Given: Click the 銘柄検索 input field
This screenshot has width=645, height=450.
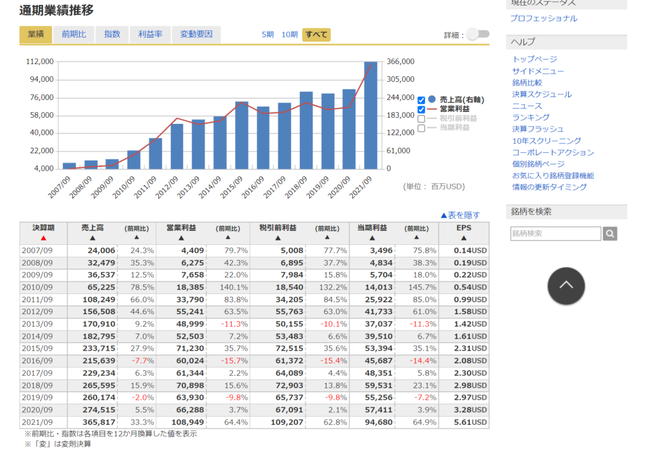Looking at the screenshot, I should point(556,233).
